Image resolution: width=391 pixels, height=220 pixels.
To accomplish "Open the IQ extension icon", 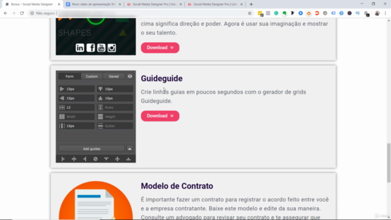I will pos(357,13).
